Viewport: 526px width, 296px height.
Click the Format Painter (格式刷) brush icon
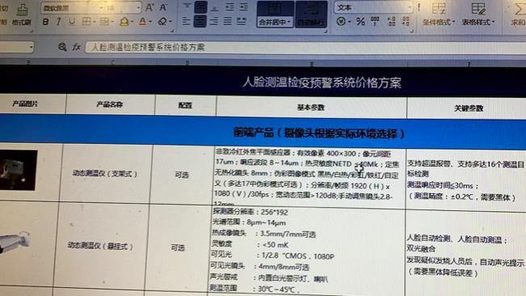(x=22, y=10)
